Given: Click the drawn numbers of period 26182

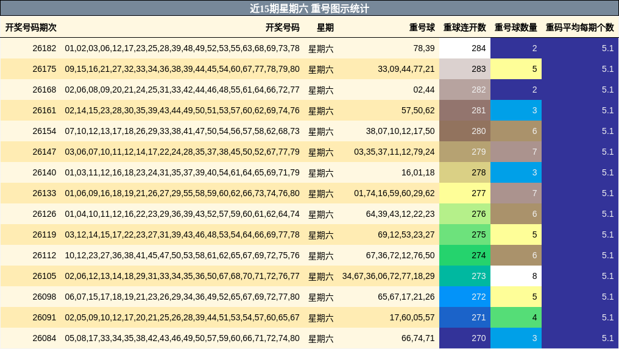Looking at the screenshot, I should click(182, 48).
